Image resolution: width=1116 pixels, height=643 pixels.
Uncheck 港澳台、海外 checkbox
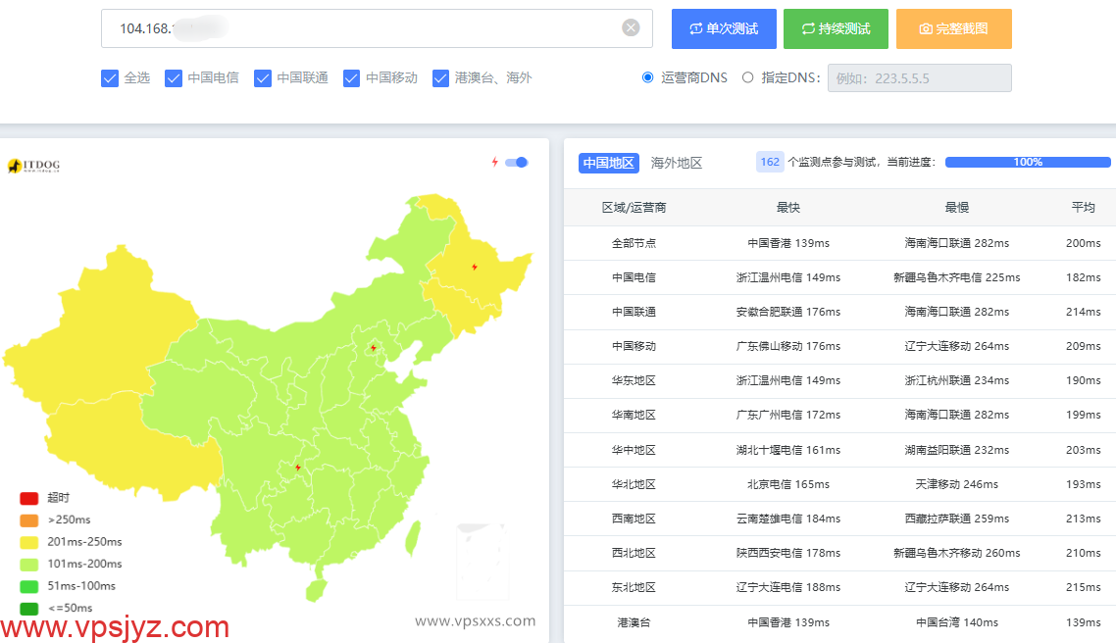441,78
